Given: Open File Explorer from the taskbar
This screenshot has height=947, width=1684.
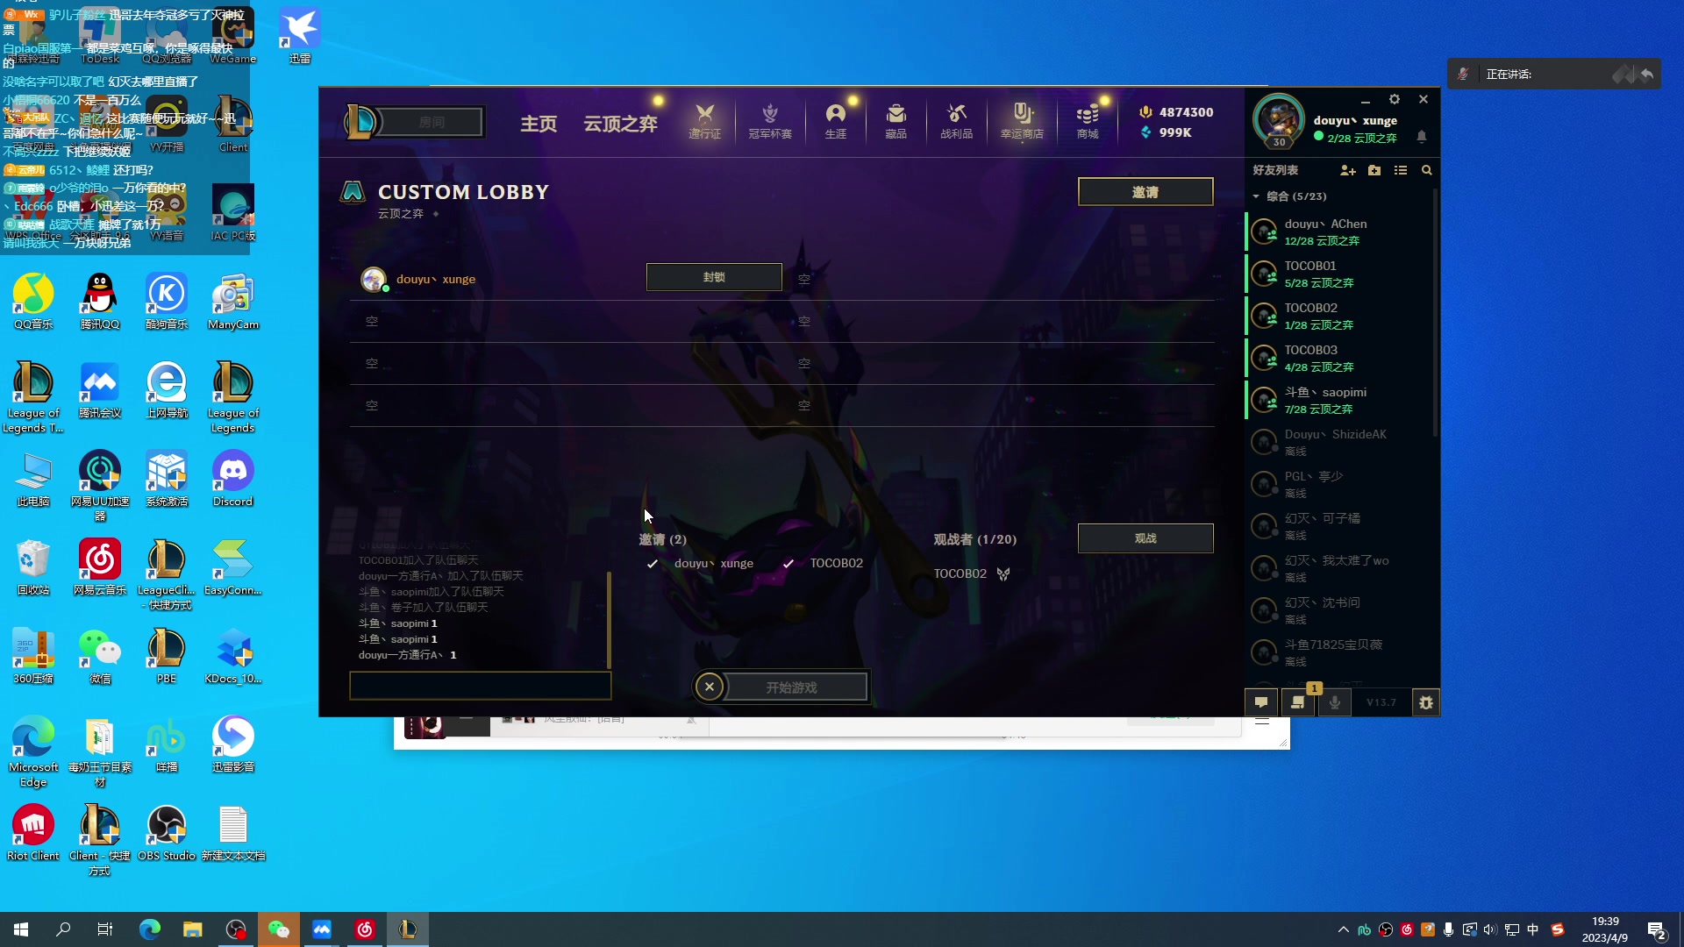Looking at the screenshot, I should coord(193,929).
